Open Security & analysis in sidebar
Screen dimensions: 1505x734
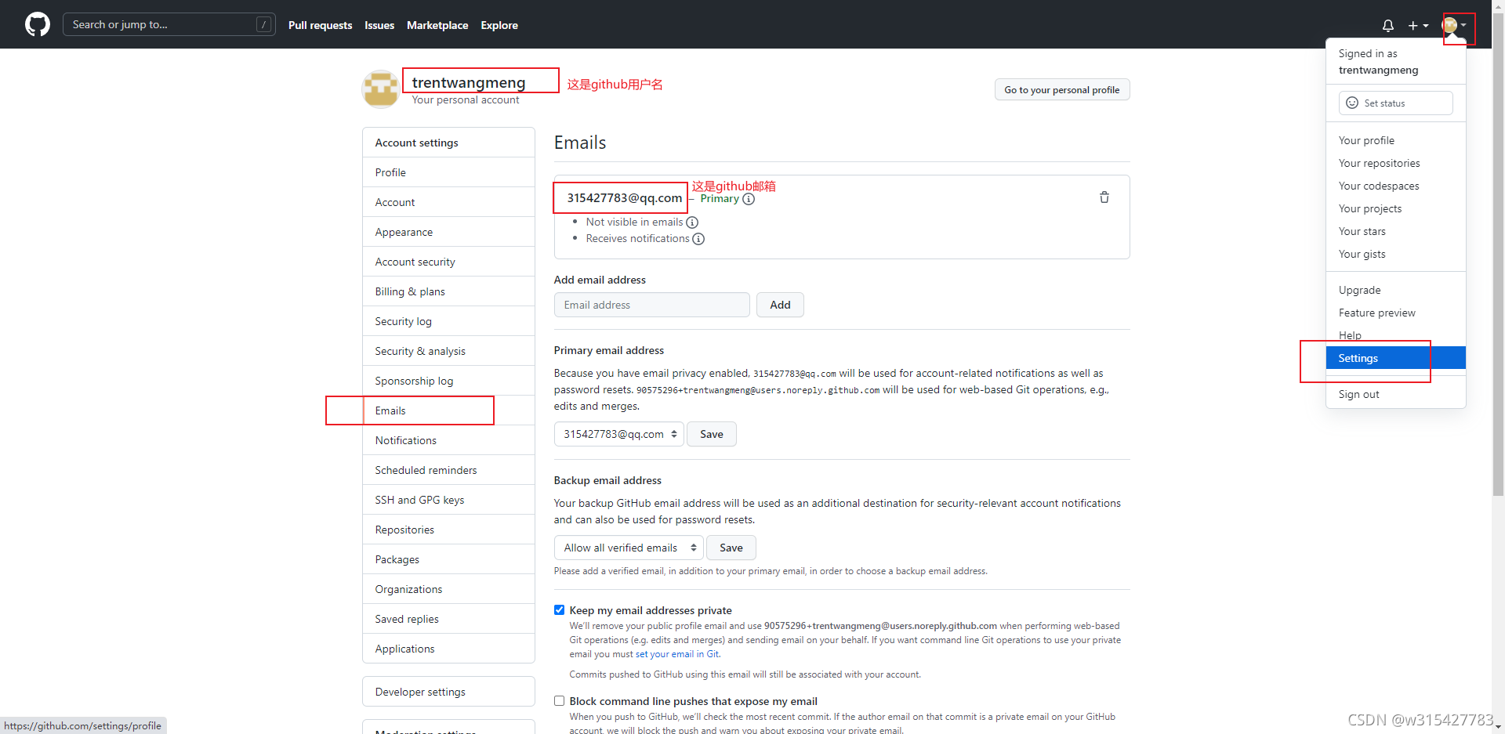tap(448, 351)
